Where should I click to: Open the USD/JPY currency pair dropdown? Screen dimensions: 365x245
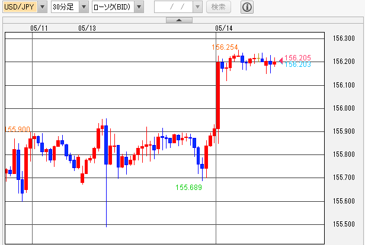[43, 7]
